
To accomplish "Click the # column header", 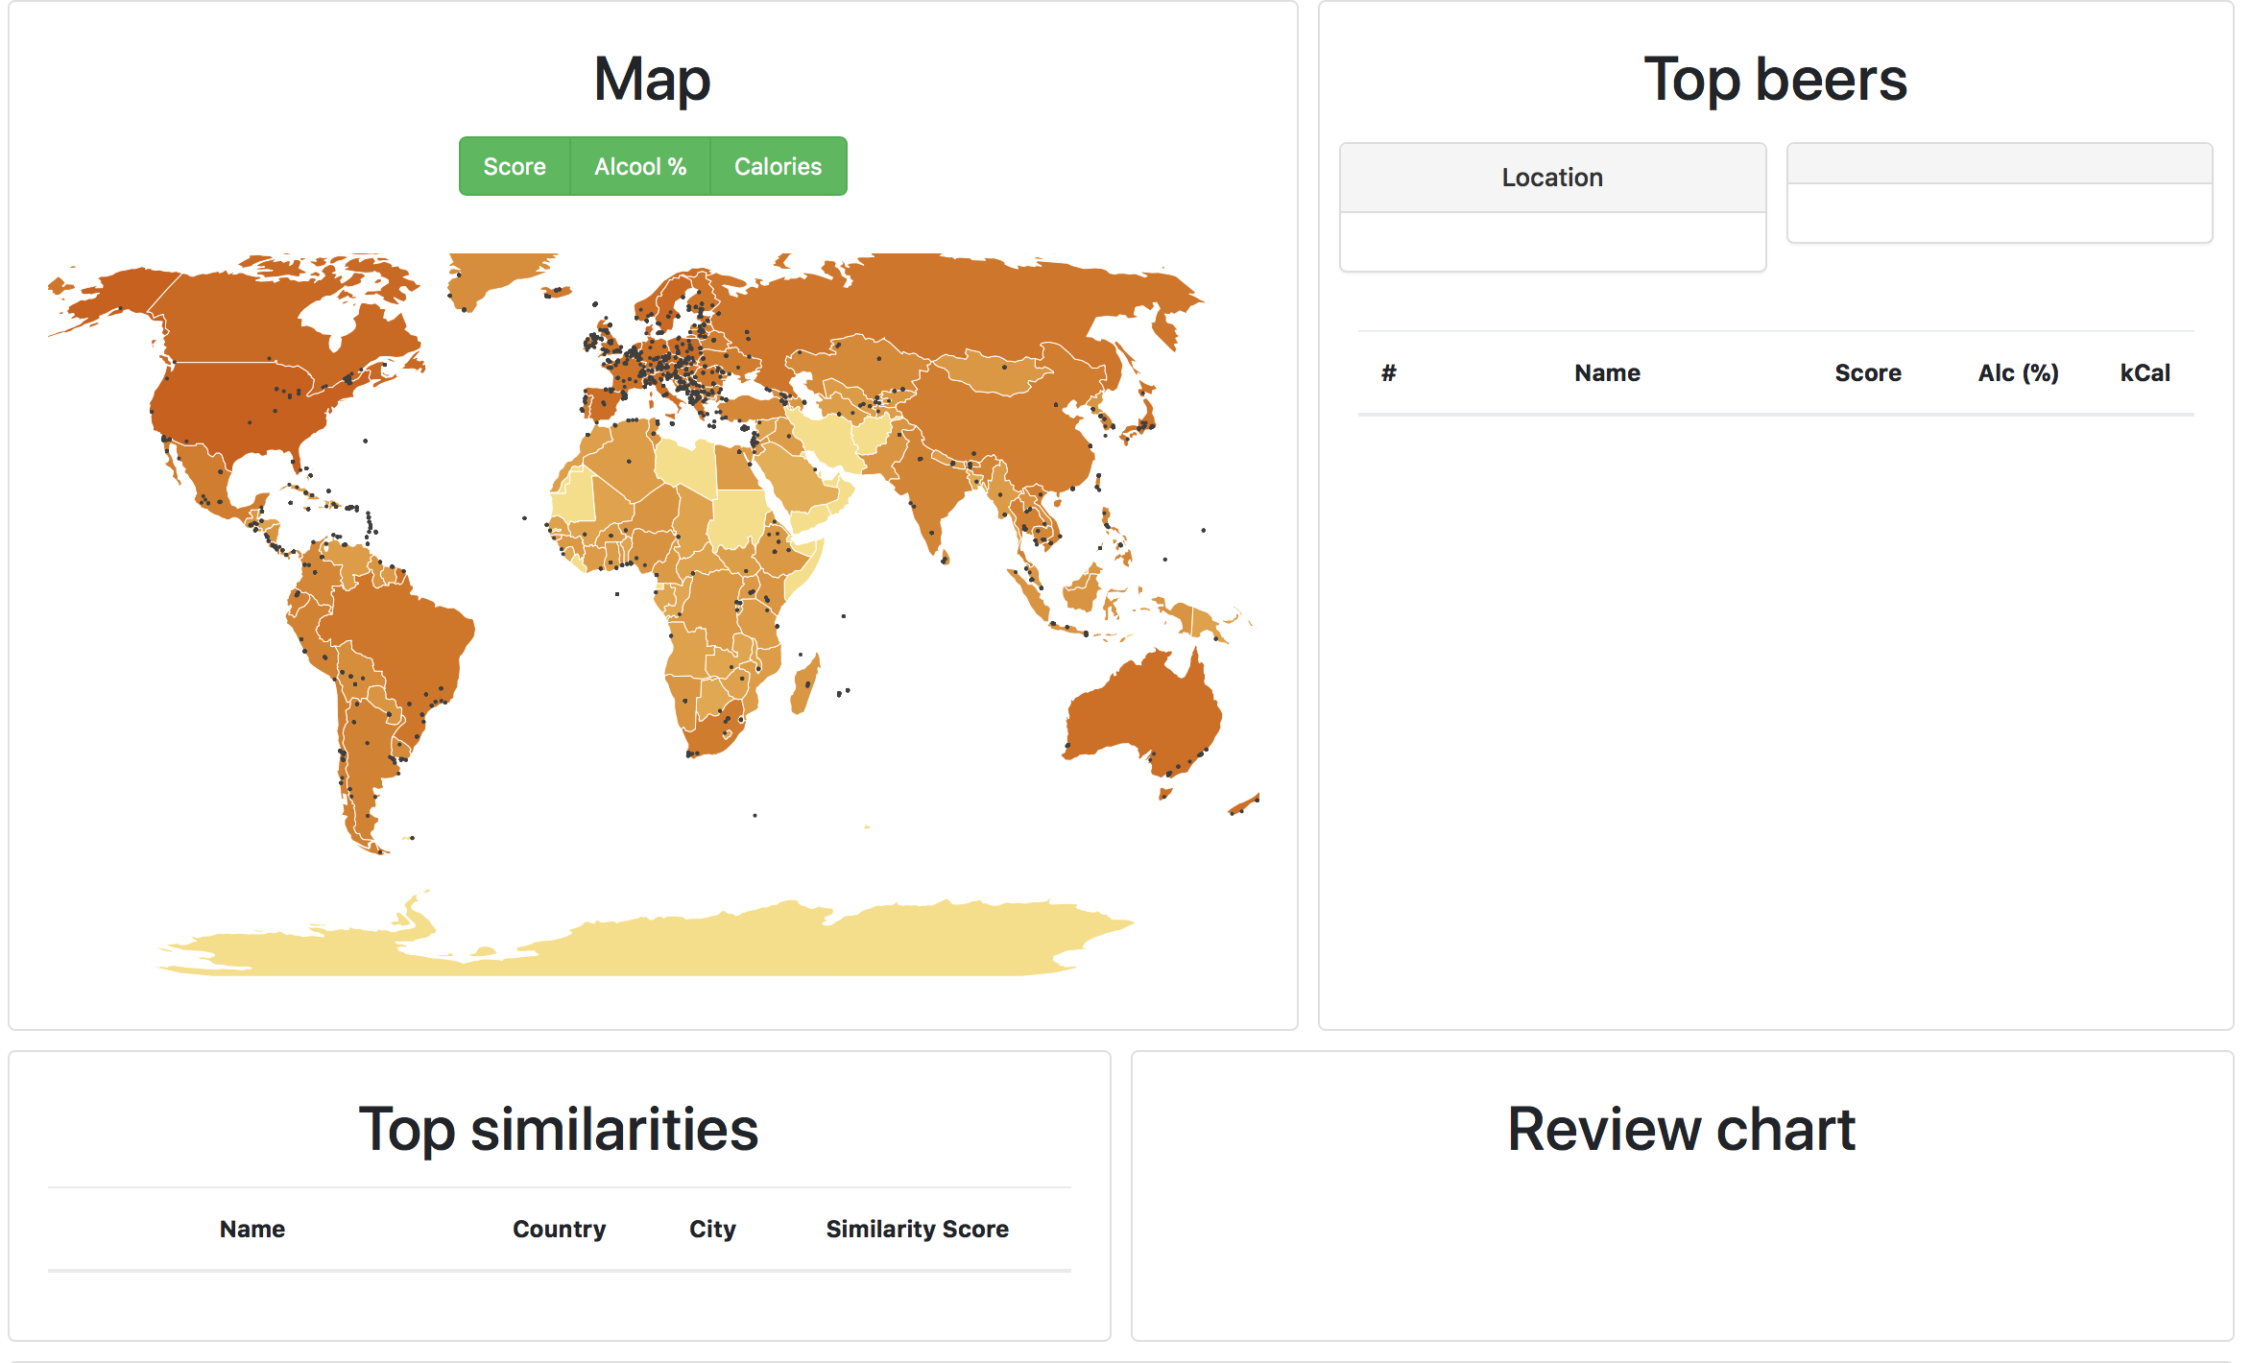I will pos(1388,373).
